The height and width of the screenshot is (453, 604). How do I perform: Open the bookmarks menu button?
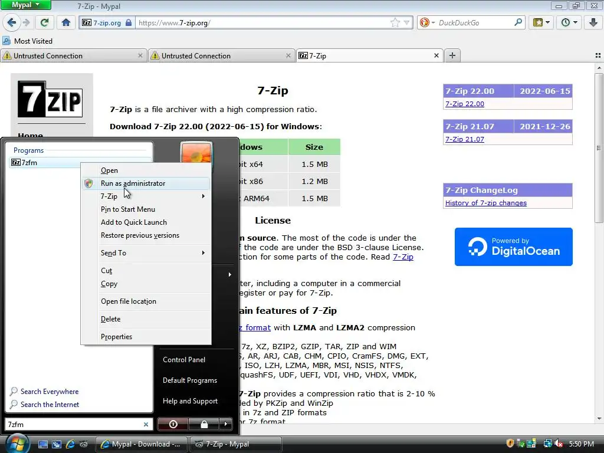click(x=541, y=23)
